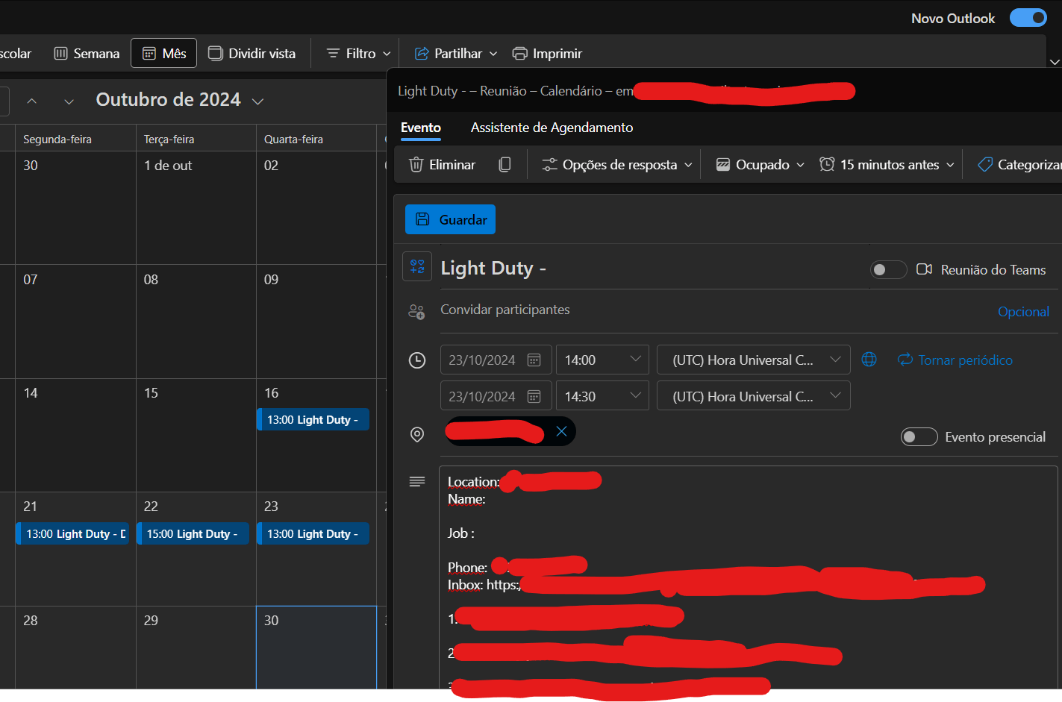Image resolution: width=1062 pixels, height=702 pixels.
Task: Select calendar day 30 in the last row
Action: click(316, 647)
